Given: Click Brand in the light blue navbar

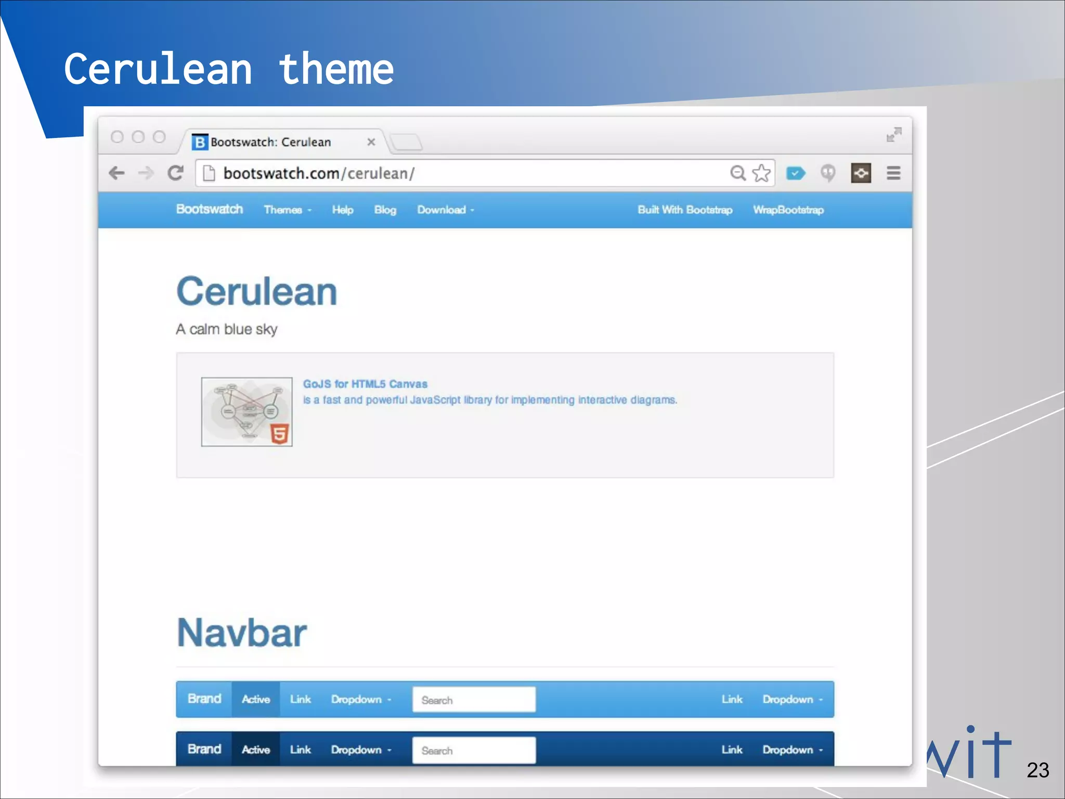Looking at the screenshot, I should click(204, 699).
